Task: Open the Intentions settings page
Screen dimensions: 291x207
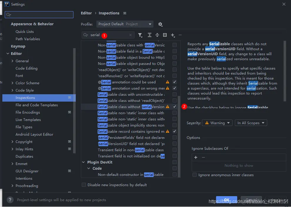Action: 24,179
